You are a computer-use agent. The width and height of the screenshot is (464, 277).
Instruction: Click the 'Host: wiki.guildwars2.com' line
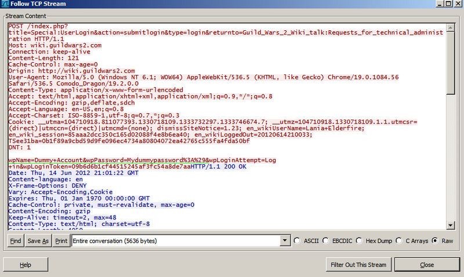click(55, 45)
